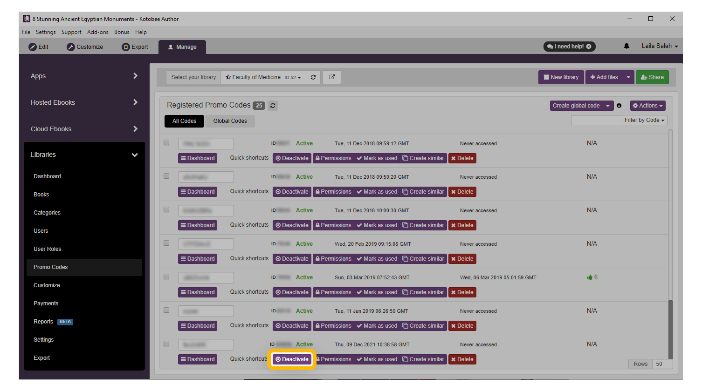This screenshot has height=391, width=702.
Task: Check the box for the 09 Dec 2021 code
Action: [166, 344]
